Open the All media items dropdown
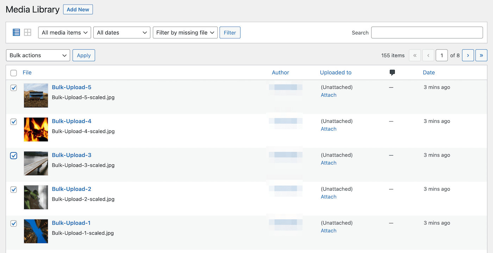Viewport: 493px width, 253px height. (x=64, y=32)
